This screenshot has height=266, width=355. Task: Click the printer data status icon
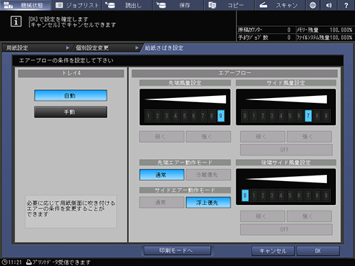click(29, 262)
